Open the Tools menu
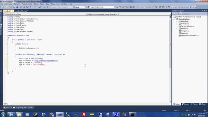Image resolution: width=208 pixels, height=117 pixels. 53,4
